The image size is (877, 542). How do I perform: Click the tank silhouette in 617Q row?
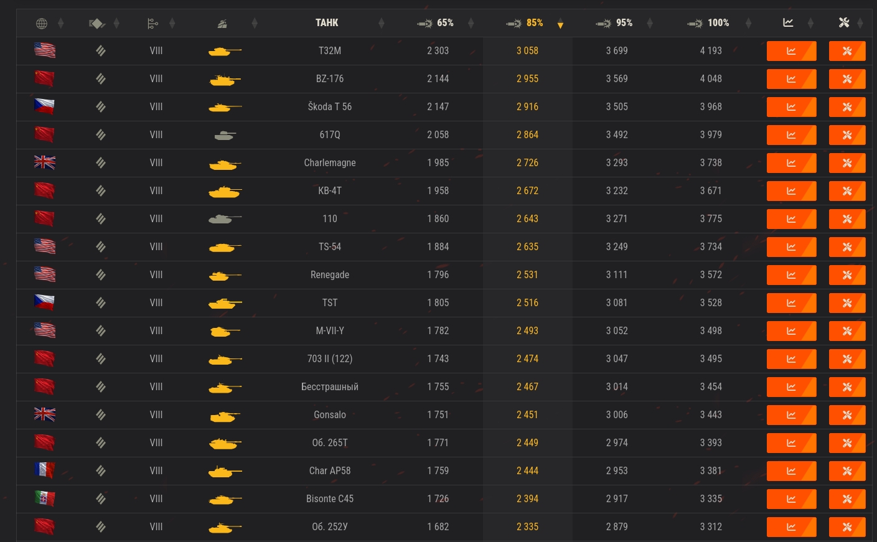pos(225,135)
